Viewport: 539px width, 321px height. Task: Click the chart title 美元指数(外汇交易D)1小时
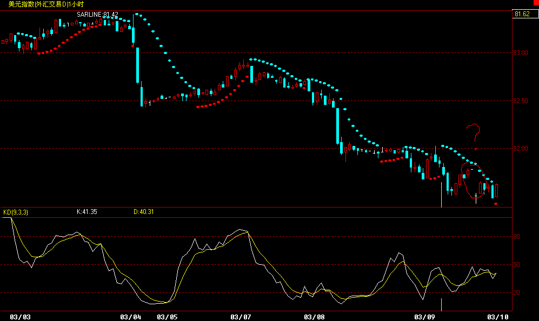pyautogui.click(x=43, y=4)
